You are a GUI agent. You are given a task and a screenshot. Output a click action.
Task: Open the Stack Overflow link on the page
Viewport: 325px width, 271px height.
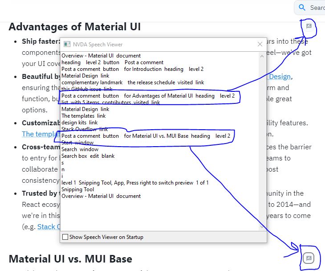point(49,226)
